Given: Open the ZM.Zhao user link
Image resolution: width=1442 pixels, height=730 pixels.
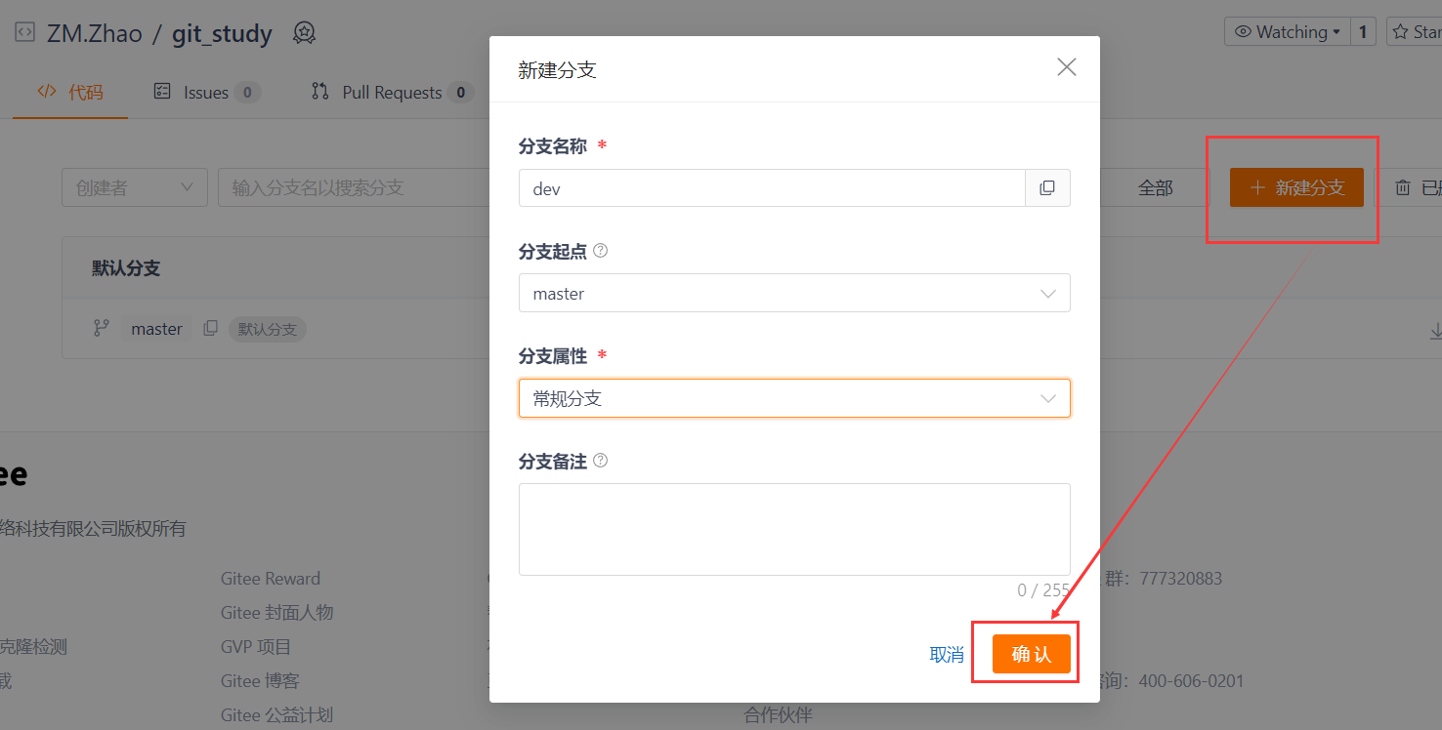Looking at the screenshot, I should coord(95,33).
